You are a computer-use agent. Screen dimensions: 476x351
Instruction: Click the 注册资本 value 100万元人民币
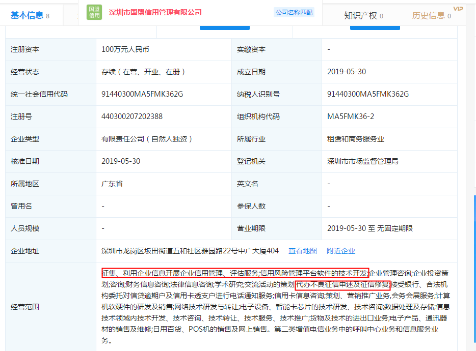[x=125, y=49]
